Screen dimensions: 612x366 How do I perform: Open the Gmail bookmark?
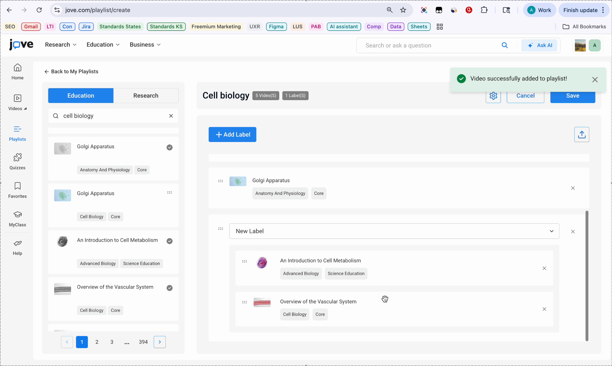point(31,27)
